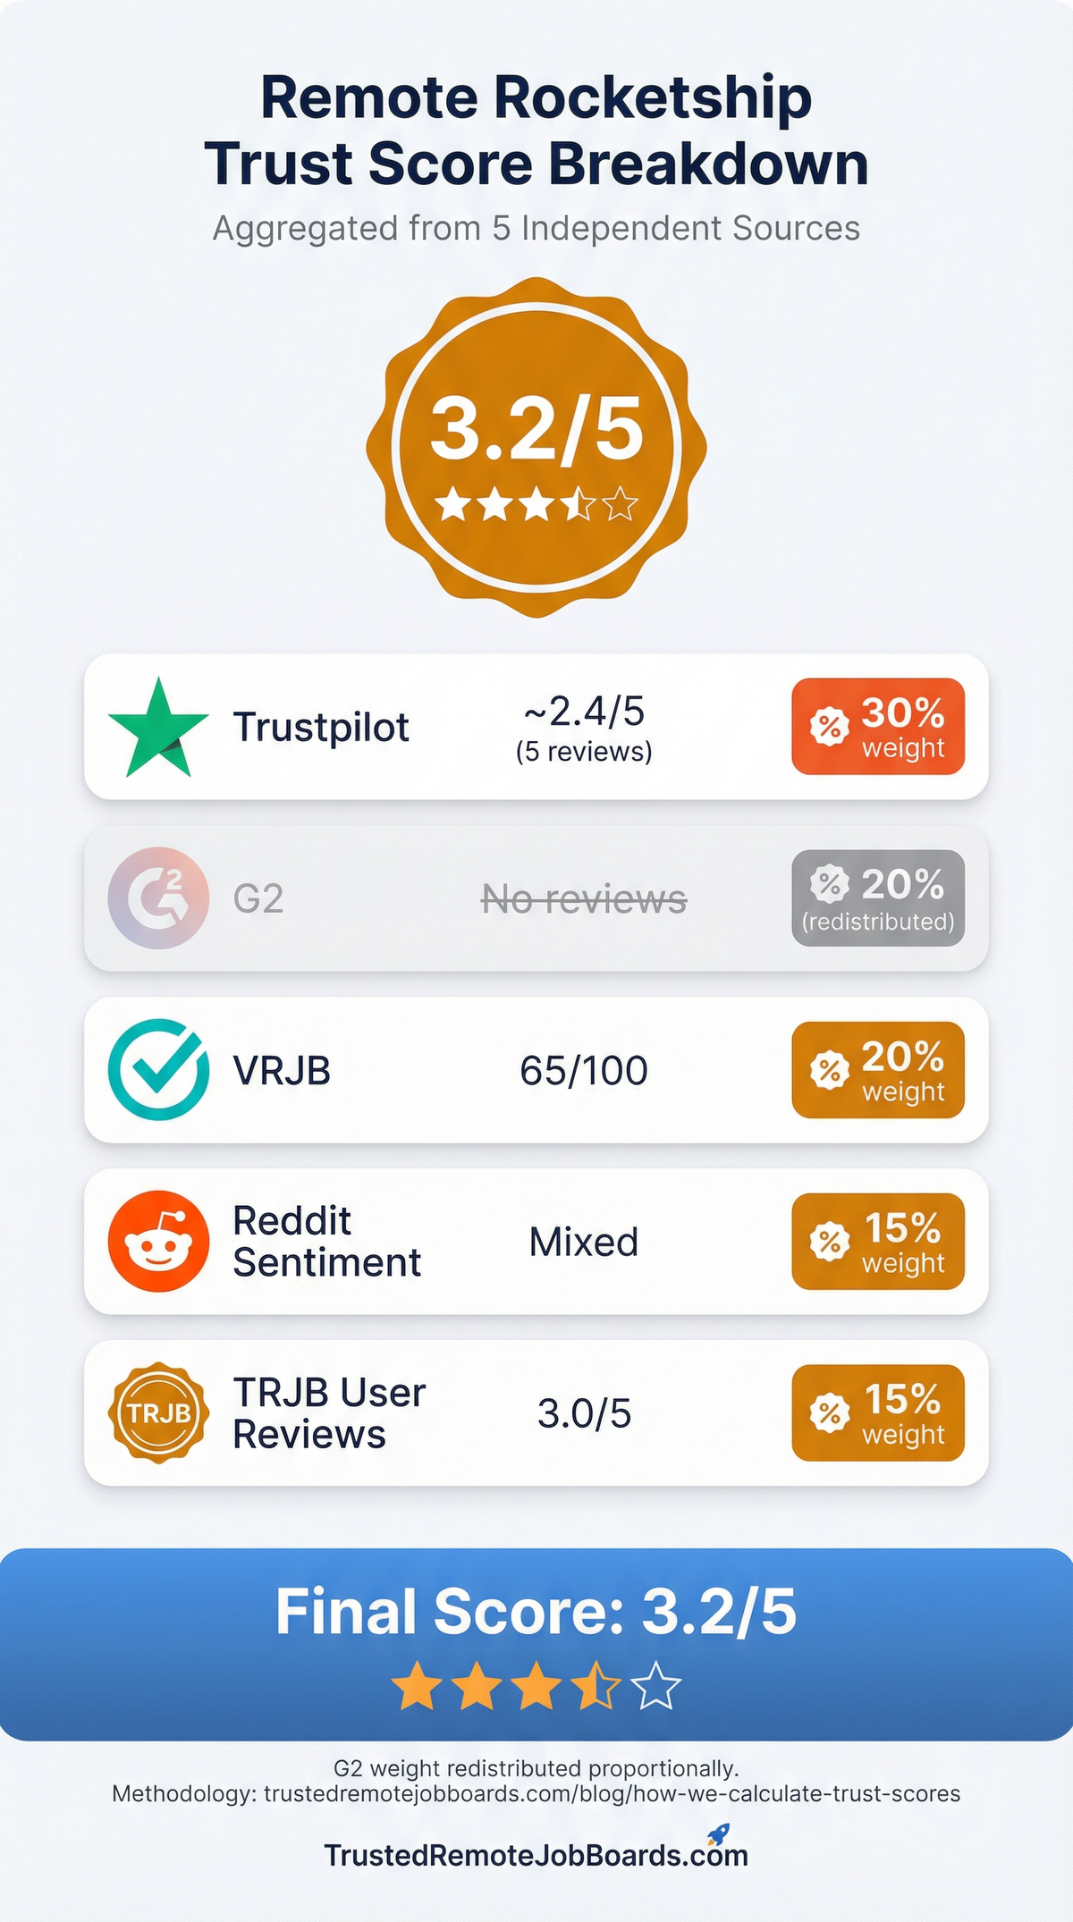Click the rocket icon above the footer logo
This screenshot has width=1073, height=1922.
pos(719,1834)
